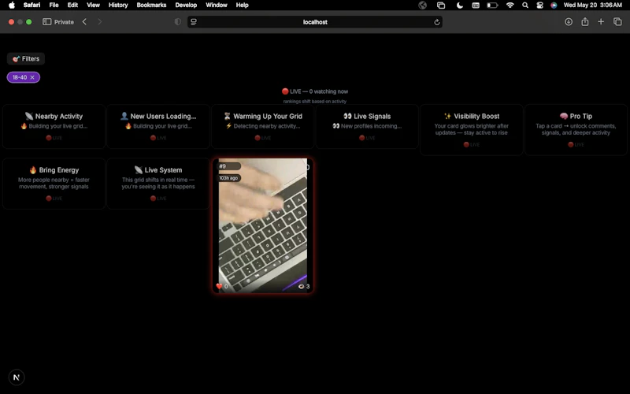The width and height of the screenshot is (630, 394).
Task: Go forward with the Safari forward arrow
Action: pyautogui.click(x=99, y=22)
